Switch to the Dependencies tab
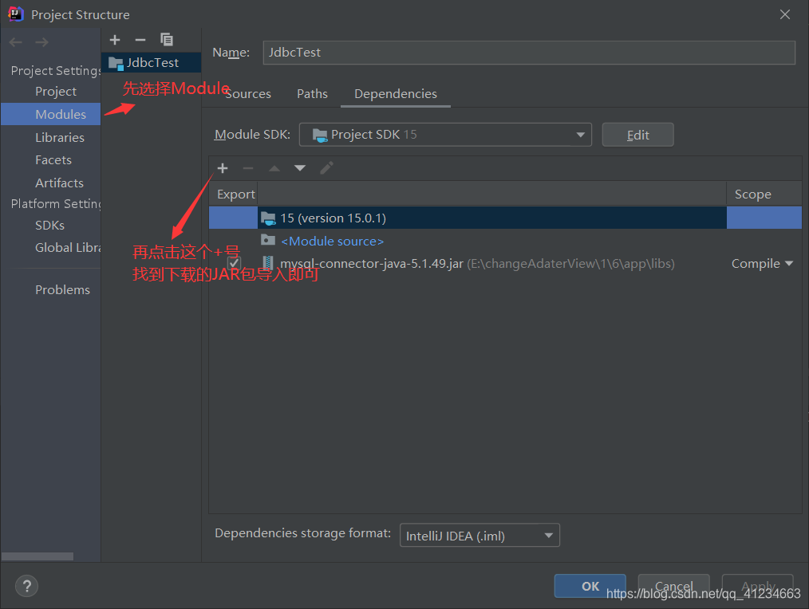The image size is (809, 609). [395, 94]
